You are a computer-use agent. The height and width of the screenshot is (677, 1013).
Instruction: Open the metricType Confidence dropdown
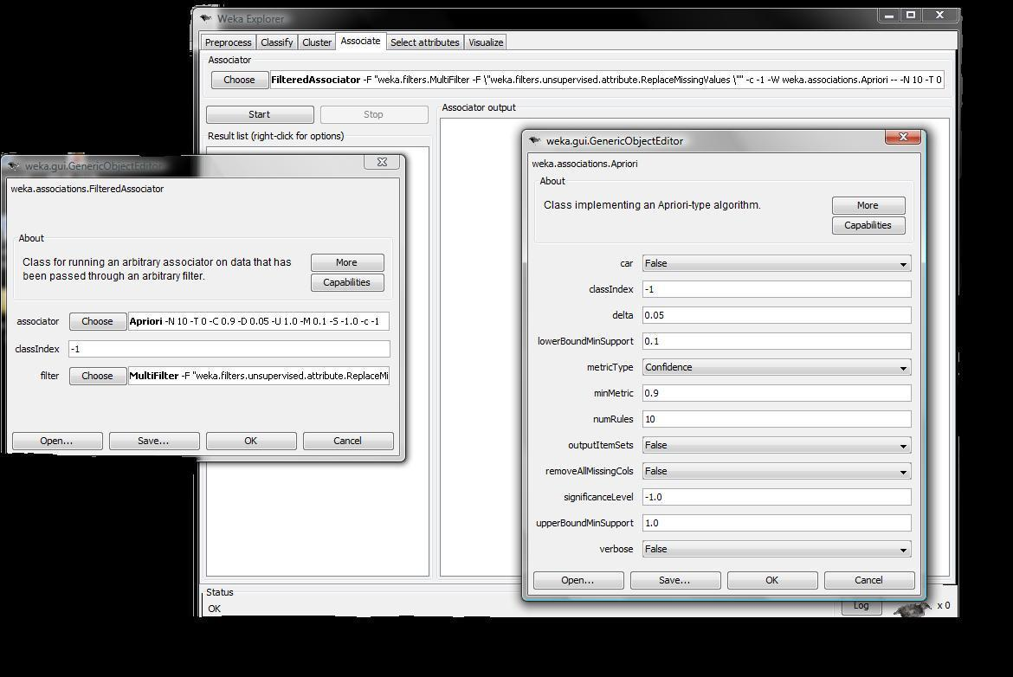(777, 368)
